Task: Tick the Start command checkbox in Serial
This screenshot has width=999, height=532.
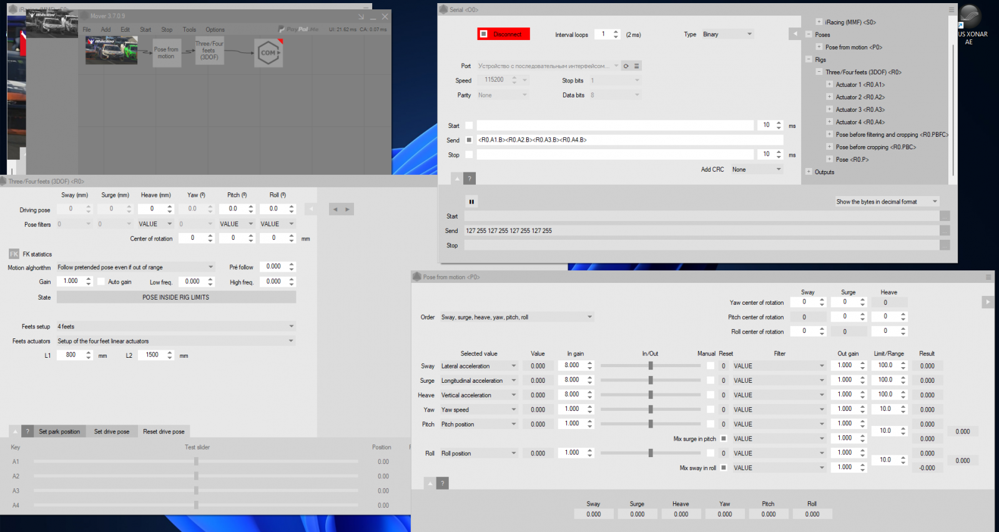Action: tap(469, 126)
